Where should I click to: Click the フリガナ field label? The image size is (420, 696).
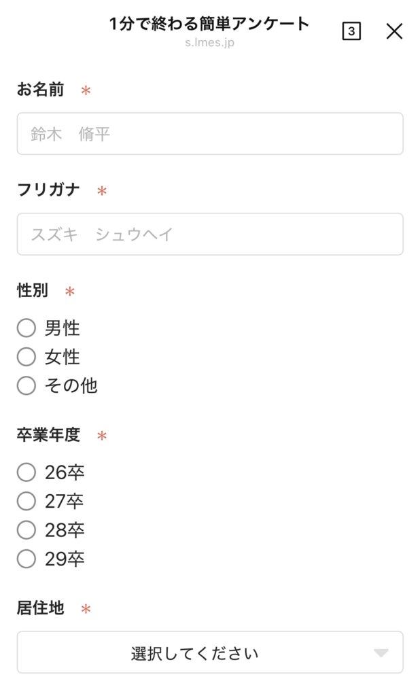tap(48, 190)
